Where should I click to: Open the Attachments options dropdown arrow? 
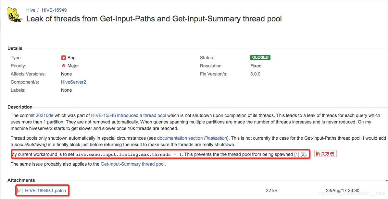click(386, 181)
